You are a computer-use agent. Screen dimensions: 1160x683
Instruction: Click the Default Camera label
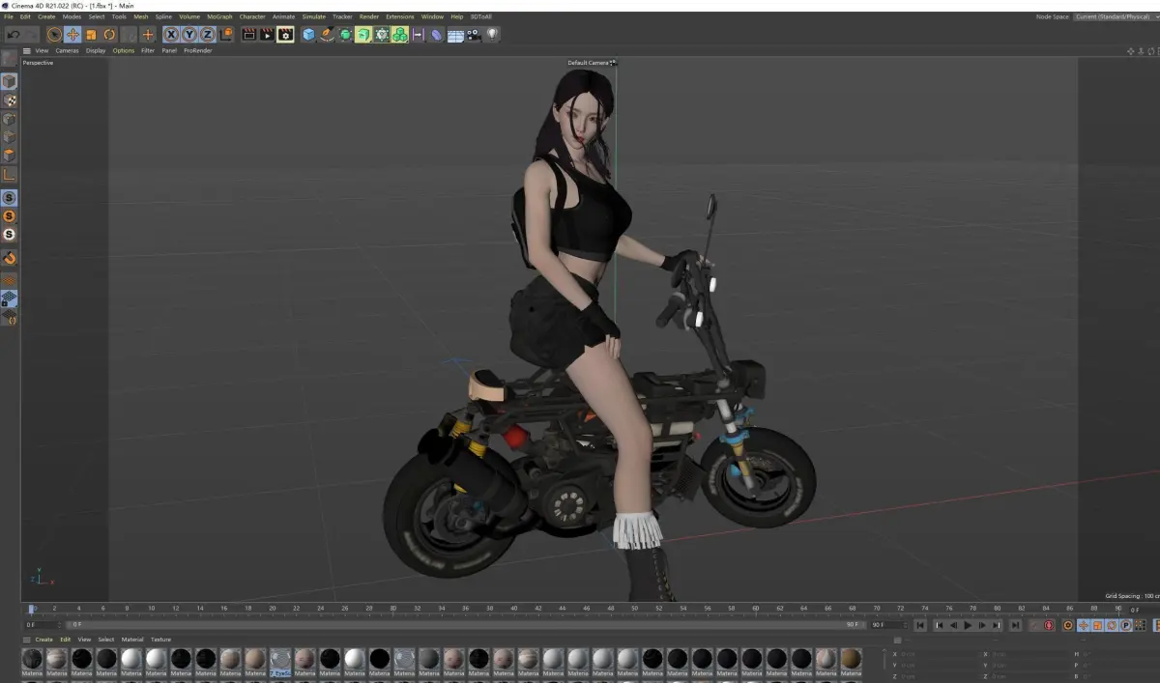pos(589,63)
